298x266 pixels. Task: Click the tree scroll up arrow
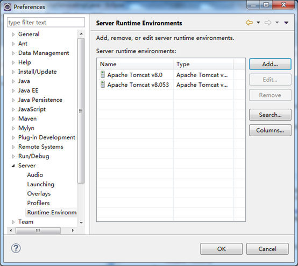pyautogui.click(x=81, y=34)
